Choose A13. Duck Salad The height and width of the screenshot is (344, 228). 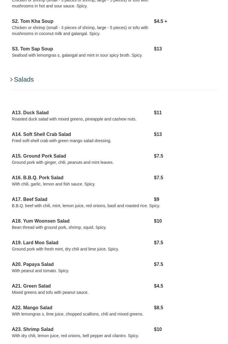(30, 113)
